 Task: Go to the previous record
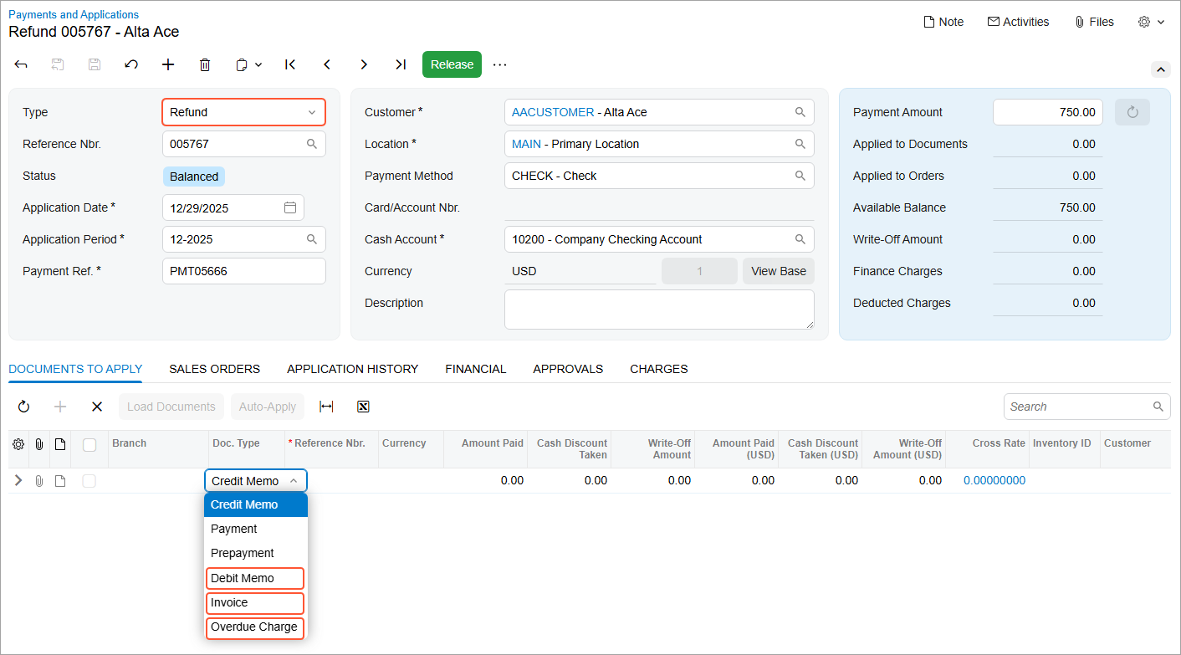click(327, 64)
